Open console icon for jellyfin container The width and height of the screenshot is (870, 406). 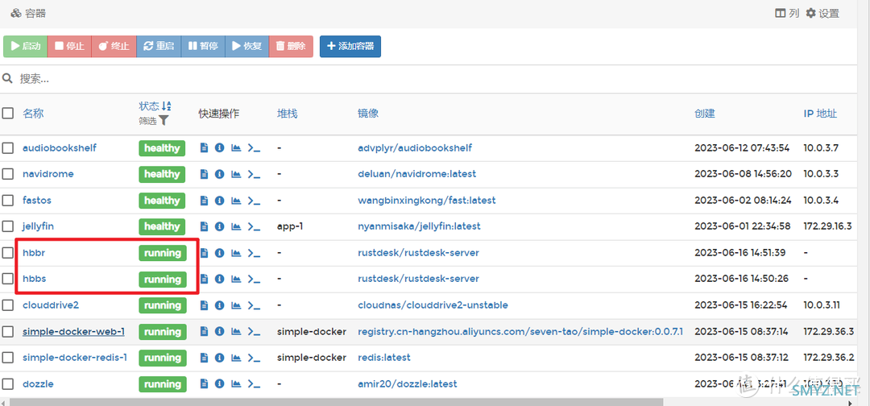pyautogui.click(x=254, y=226)
